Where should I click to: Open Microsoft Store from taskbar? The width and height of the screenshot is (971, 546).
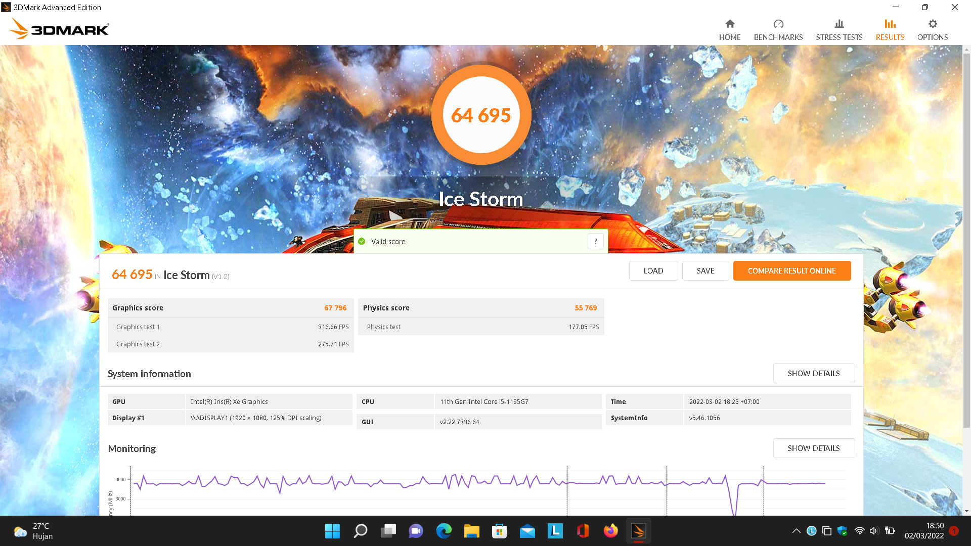tap(499, 531)
